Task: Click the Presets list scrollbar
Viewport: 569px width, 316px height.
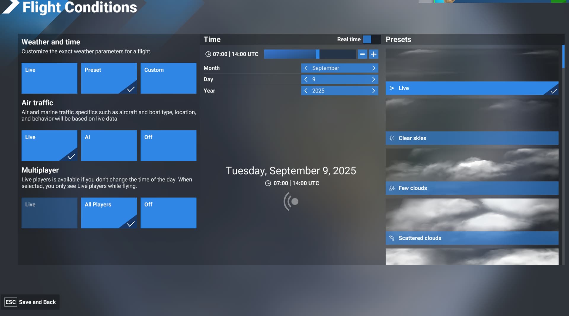Action: [x=563, y=57]
